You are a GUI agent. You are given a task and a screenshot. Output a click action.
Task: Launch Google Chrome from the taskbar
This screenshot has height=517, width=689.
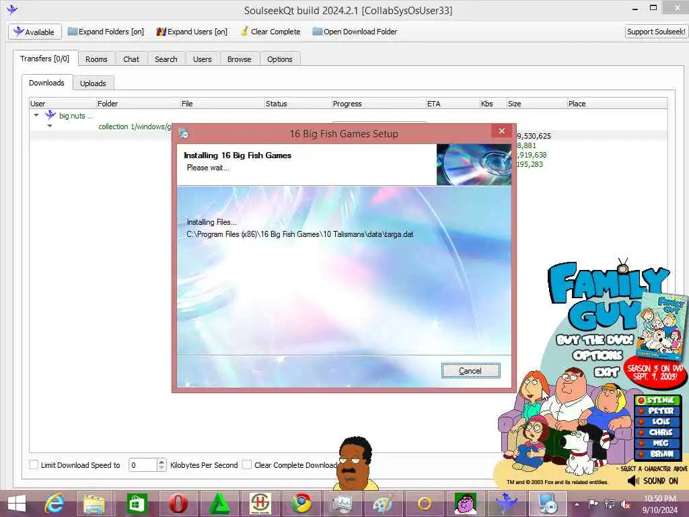(x=301, y=504)
